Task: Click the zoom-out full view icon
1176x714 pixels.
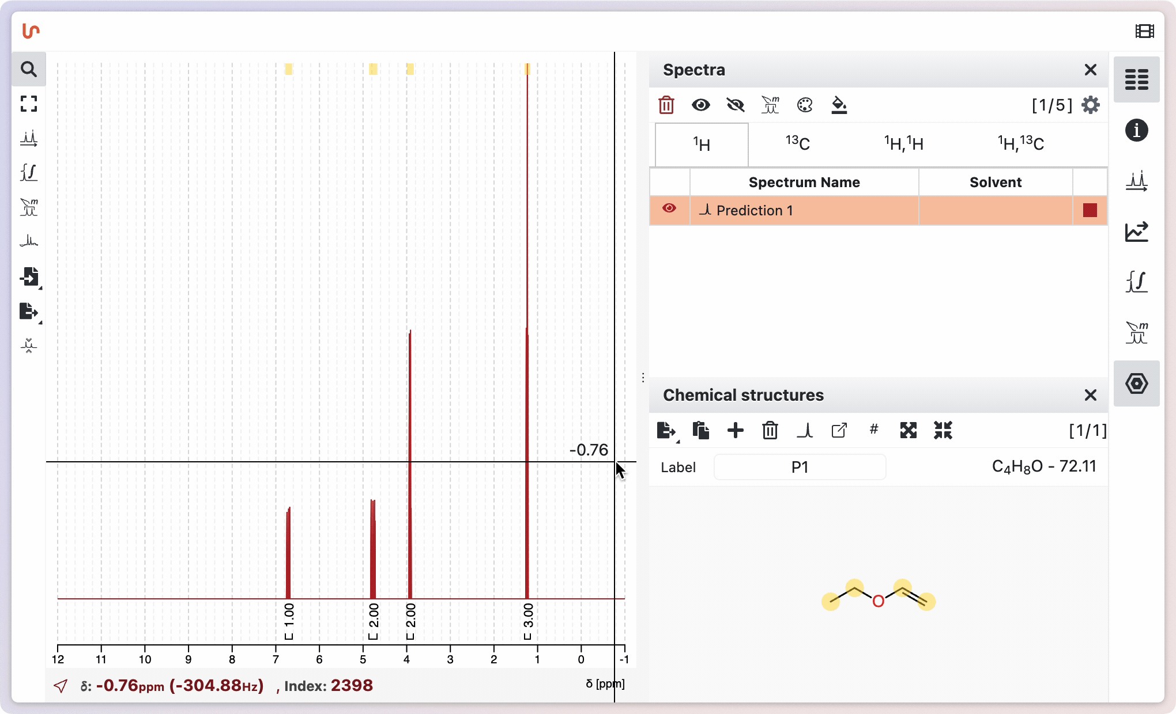Action: (x=29, y=104)
